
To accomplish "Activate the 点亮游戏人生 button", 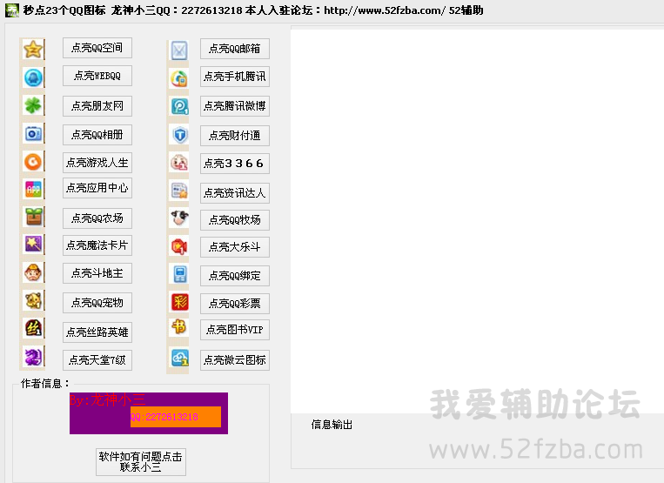I will (97, 162).
